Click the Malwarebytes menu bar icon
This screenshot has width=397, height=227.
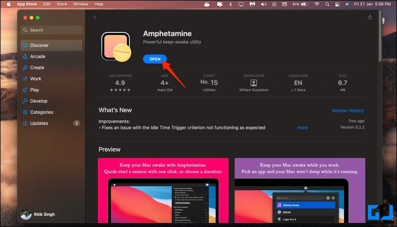click(x=252, y=4)
